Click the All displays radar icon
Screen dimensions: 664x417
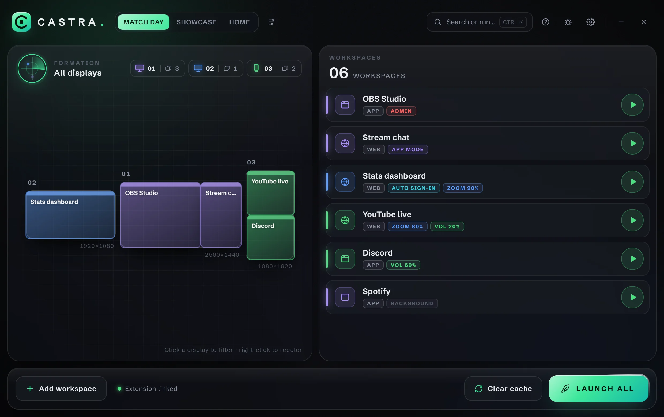point(32,68)
